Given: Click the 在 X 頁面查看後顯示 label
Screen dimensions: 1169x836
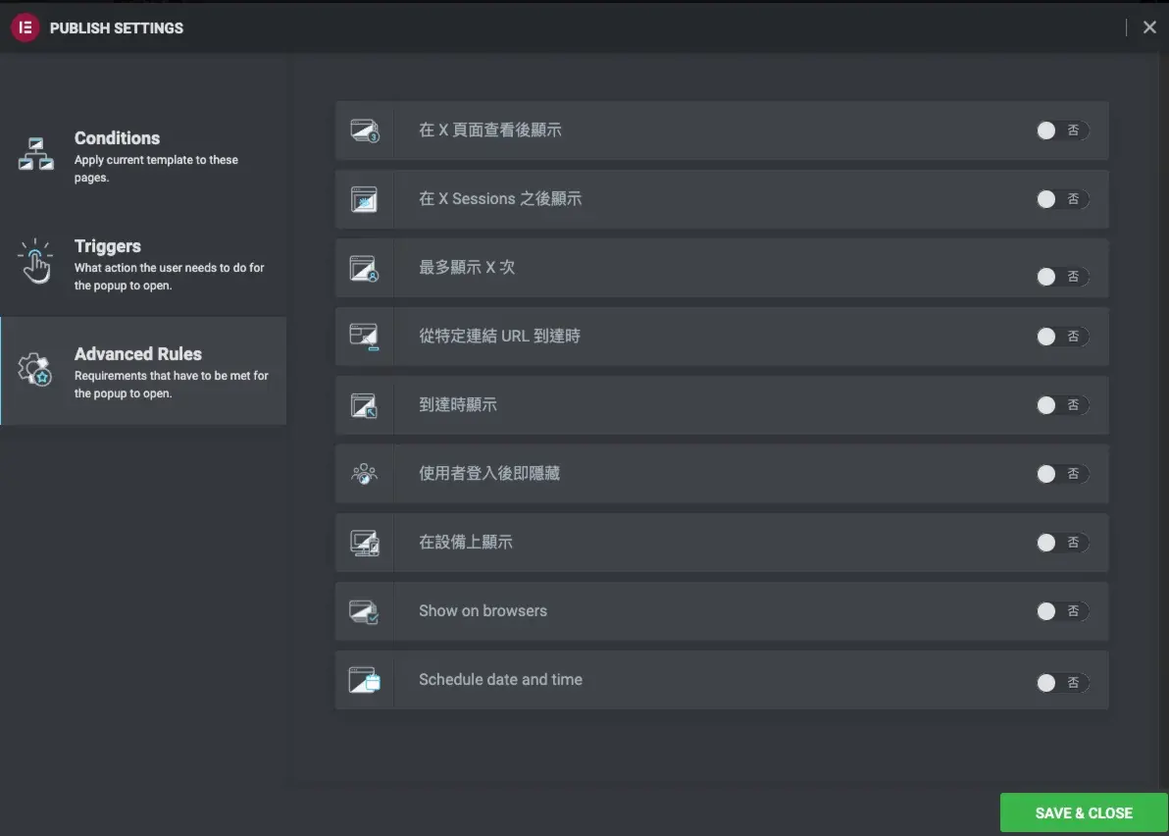Looking at the screenshot, I should [489, 130].
